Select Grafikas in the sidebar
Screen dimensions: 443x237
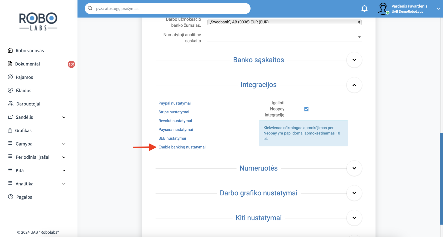click(23, 130)
